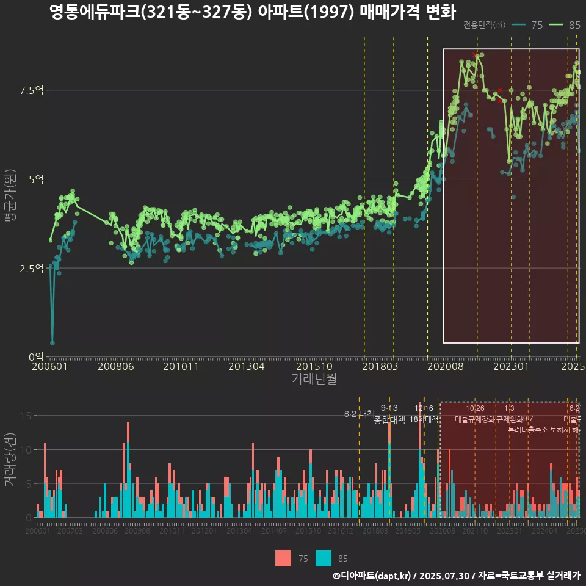
Task: Click the '자료=국토교통부 실거래가' footer text
Action: pos(529,576)
